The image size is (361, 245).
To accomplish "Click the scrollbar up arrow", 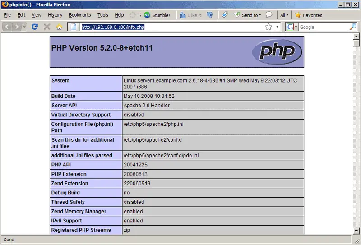I will point(356,36).
